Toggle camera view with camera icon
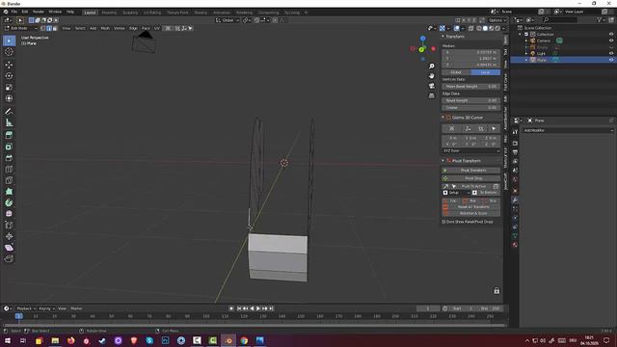Viewport: 617px width, 347px height. tap(432, 86)
